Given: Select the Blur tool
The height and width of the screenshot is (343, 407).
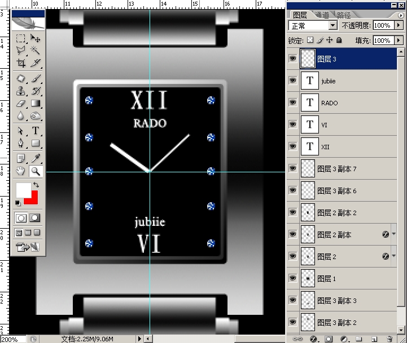Looking at the screenshot, I should pos(21,116).
